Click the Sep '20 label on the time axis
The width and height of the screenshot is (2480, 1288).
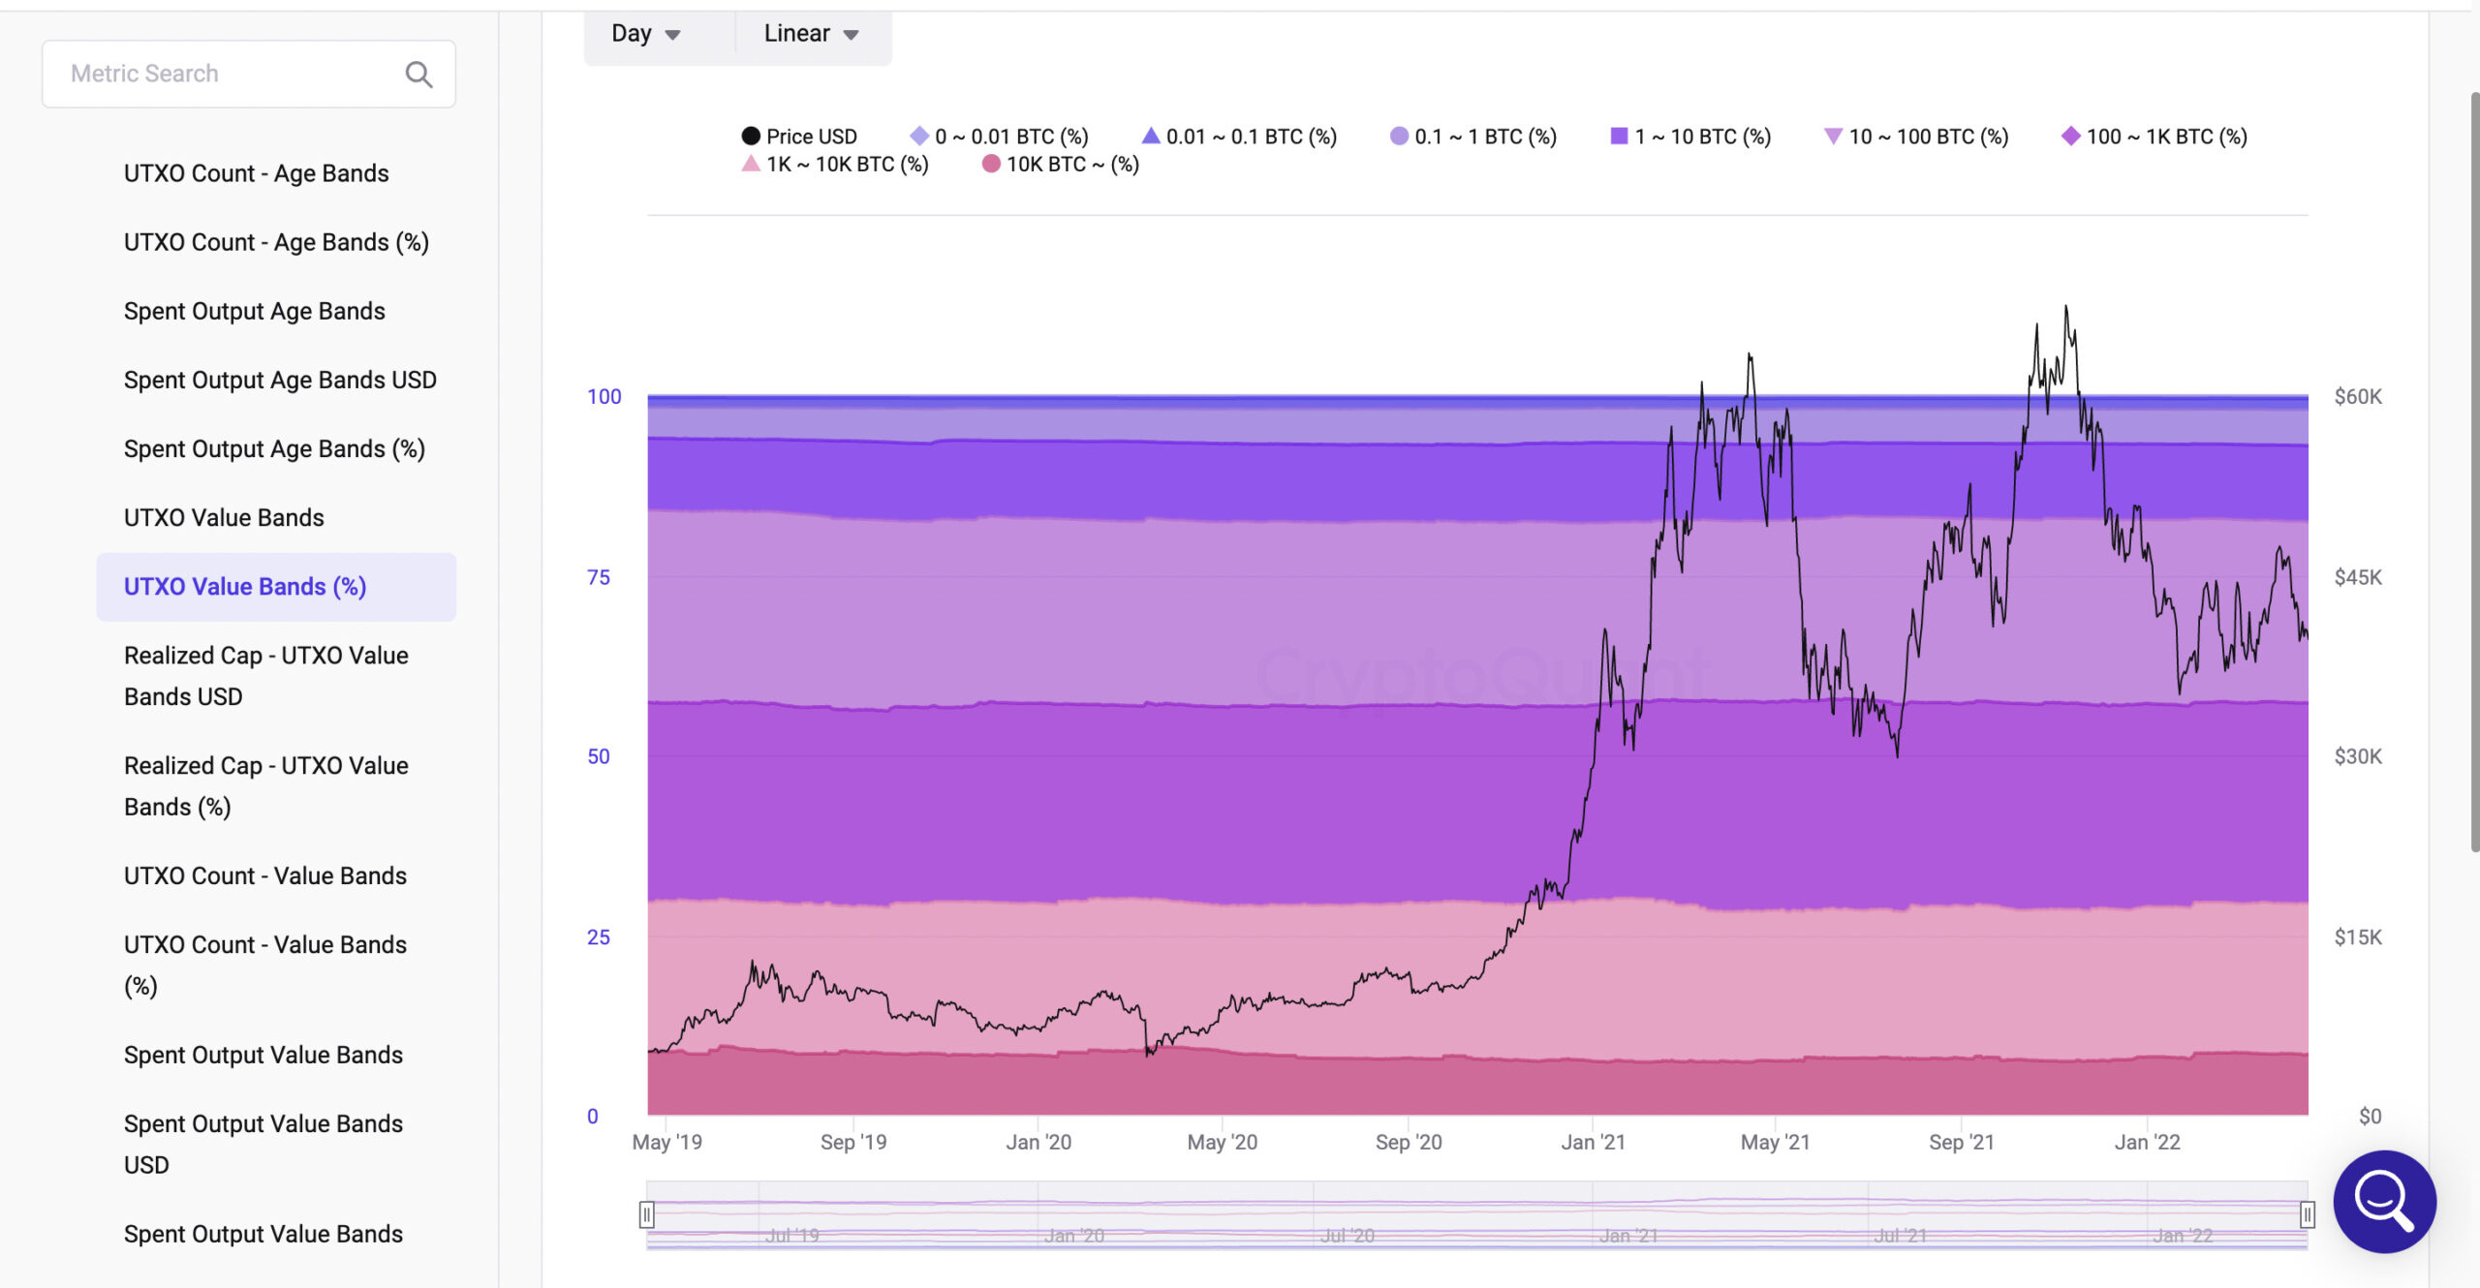[1409, 1142]
